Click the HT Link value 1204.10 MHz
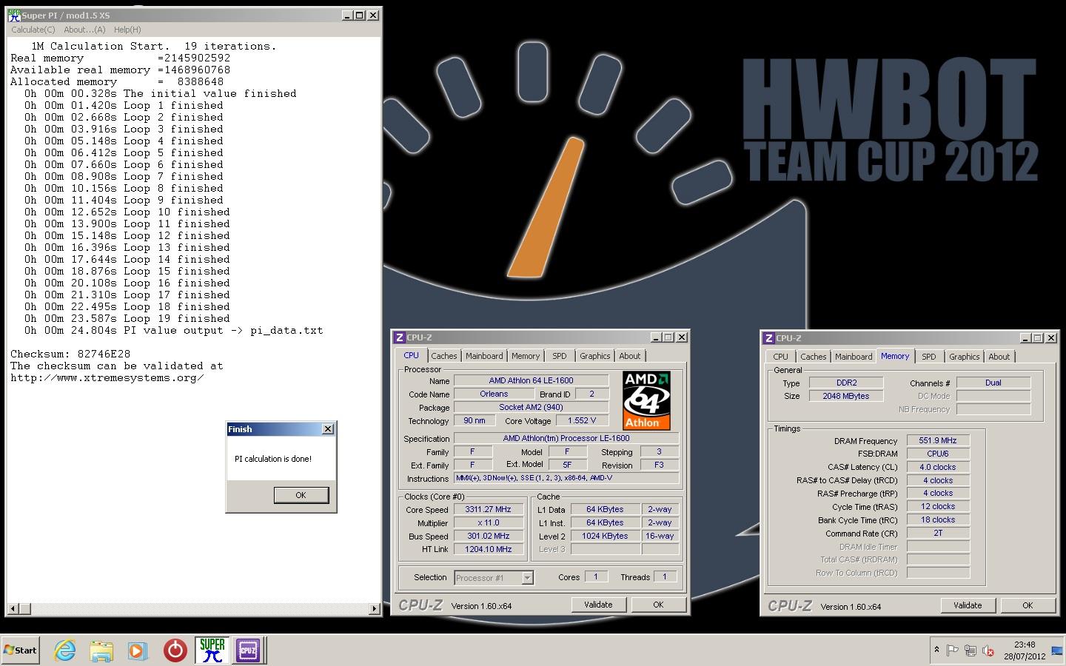Viewport: 1066px width, 666px height. (488, 549)
